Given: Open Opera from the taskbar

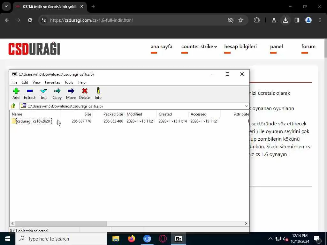Looking at the screenshot, I should 163,239.
